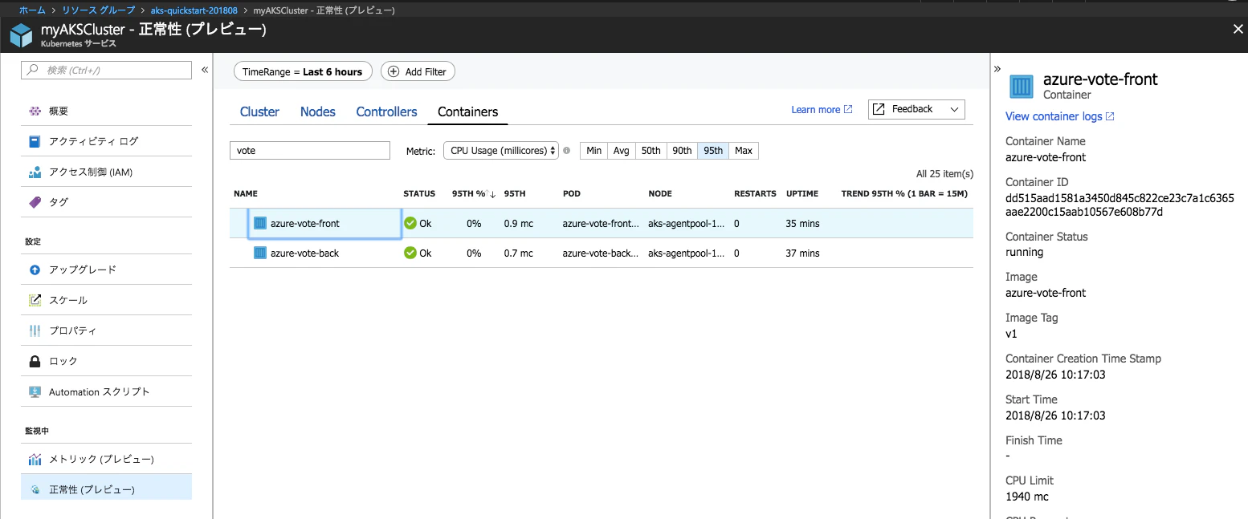Open 概要 via its sidebar icon
Viewport: 1248px width, 519px height.
click(35, 111)
